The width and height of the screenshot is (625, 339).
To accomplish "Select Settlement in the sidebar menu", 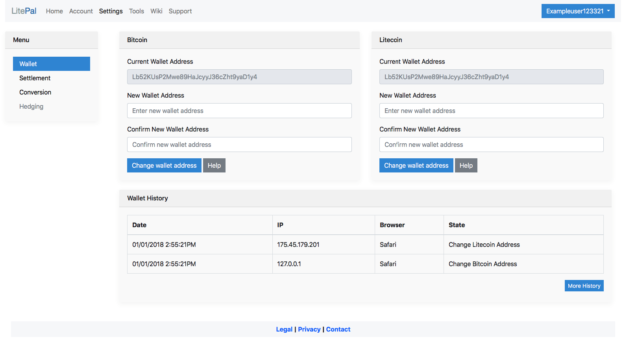I will tap(35, 78).
